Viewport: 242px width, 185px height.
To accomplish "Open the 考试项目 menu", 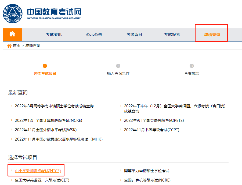I will click(134, 34).
